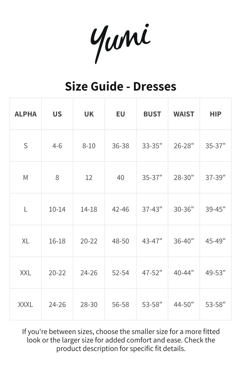242x372 pixels.
Task: Click the US 10-14 cell
Action: click(x=57, y=209)
